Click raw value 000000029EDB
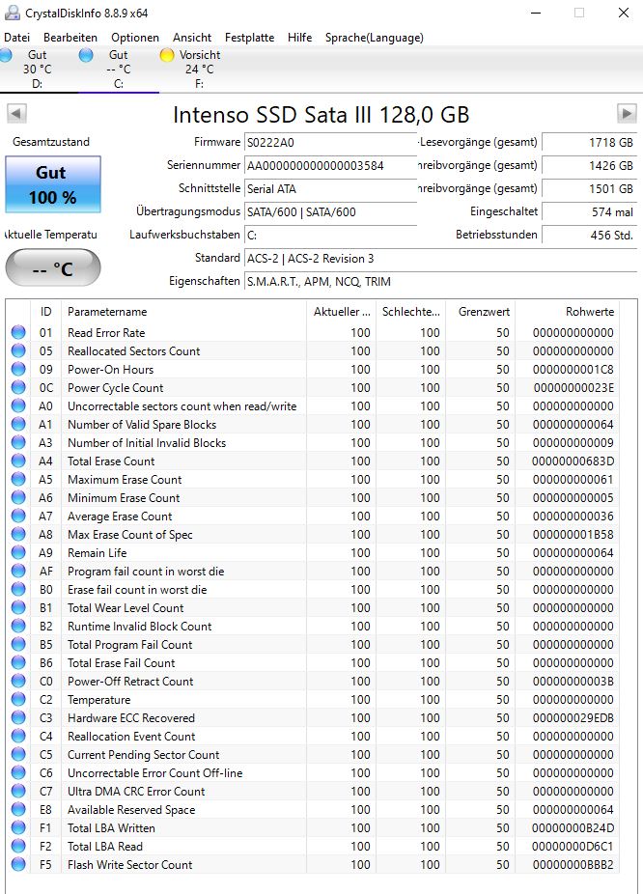The width and height of the screenshot is (643, 894). [x=573, y=718]
